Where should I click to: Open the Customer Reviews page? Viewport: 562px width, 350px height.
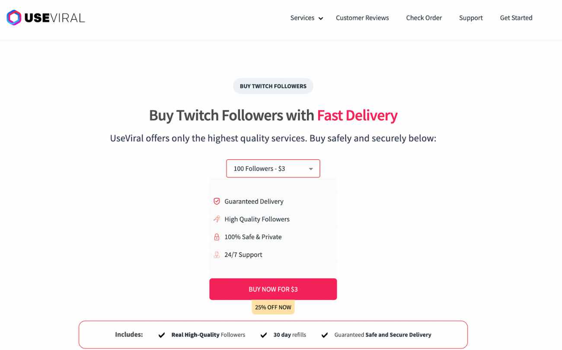[x=362, y=18]
